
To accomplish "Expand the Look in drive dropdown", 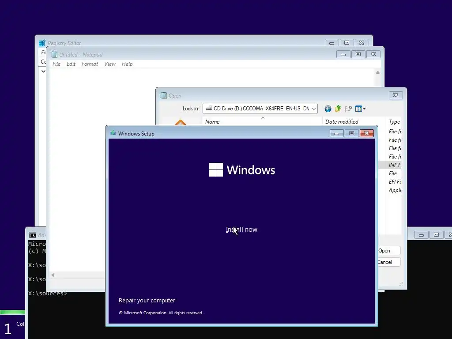I will [x=314, y=109].
